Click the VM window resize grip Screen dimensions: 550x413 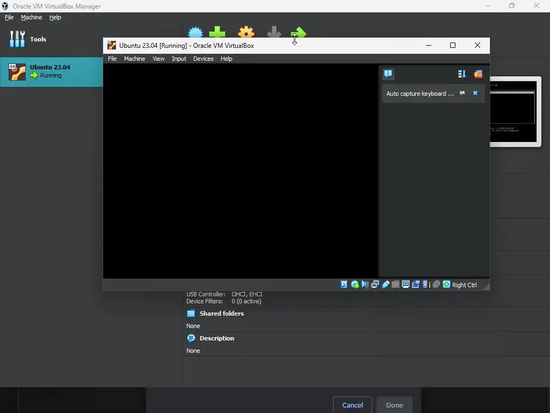click(x=486, y=287)
